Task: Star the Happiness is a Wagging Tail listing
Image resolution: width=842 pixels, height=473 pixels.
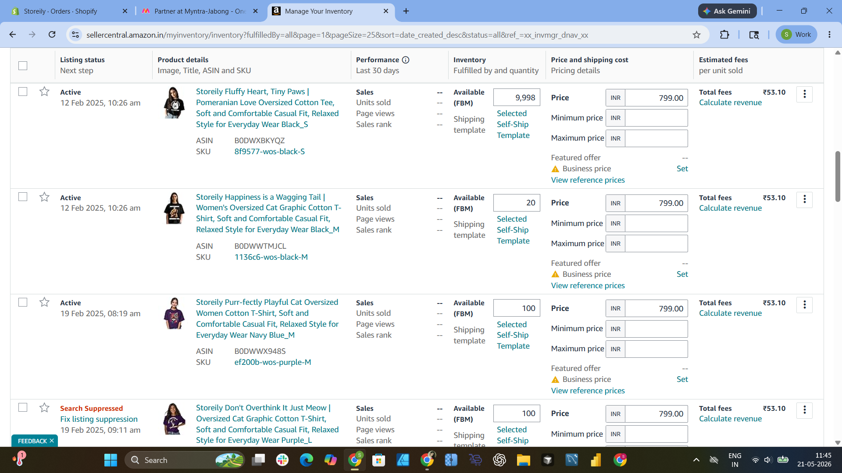Action: (x=44, y=197)
